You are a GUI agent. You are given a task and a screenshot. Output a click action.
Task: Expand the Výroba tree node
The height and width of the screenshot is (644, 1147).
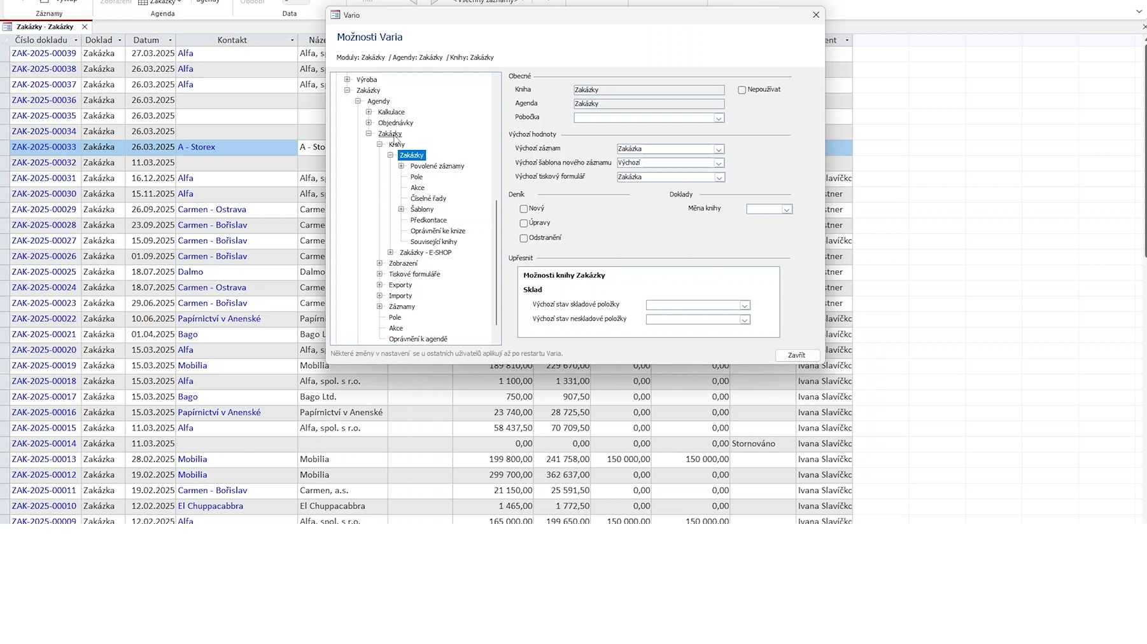pyautogui.click(x=348, y=79)
